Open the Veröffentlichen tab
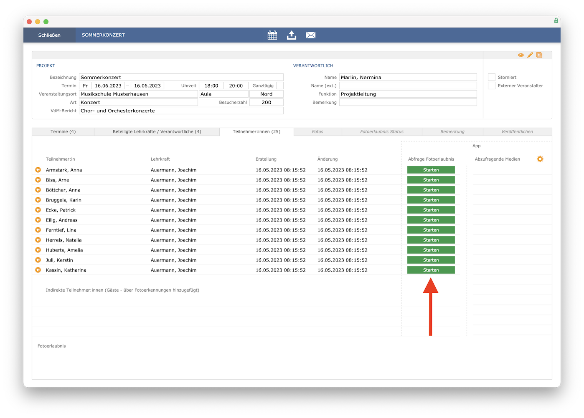The width and height of the screenshot is (584, 418). pos(517,132)
